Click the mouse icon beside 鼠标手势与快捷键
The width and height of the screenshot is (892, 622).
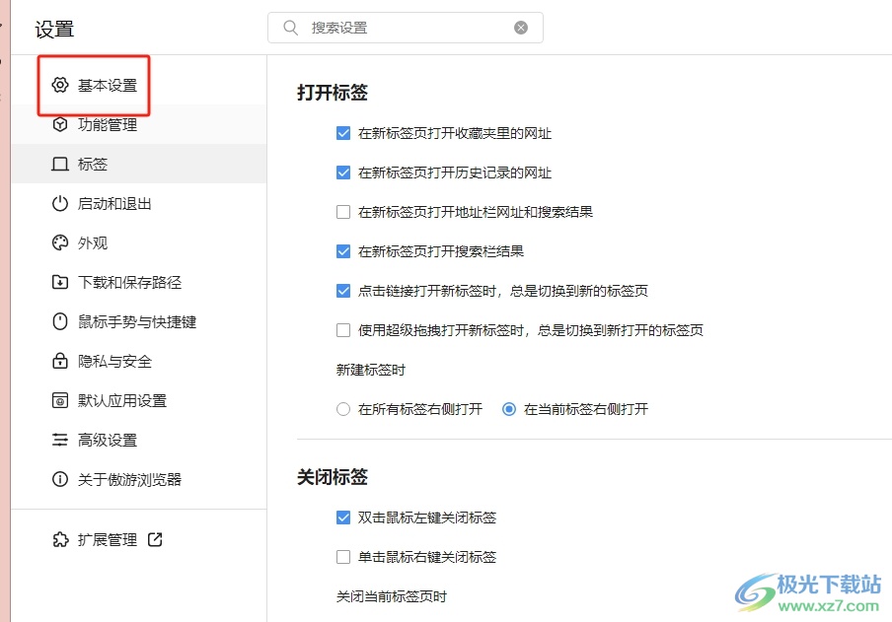point(60,321)
